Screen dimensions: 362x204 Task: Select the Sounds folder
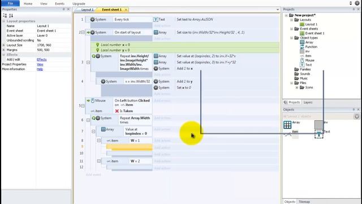click(305, 74)
